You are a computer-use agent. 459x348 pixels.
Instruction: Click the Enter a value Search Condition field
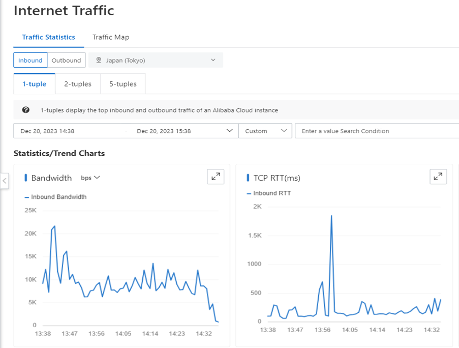pyautogui.click(x=376, y=131)
